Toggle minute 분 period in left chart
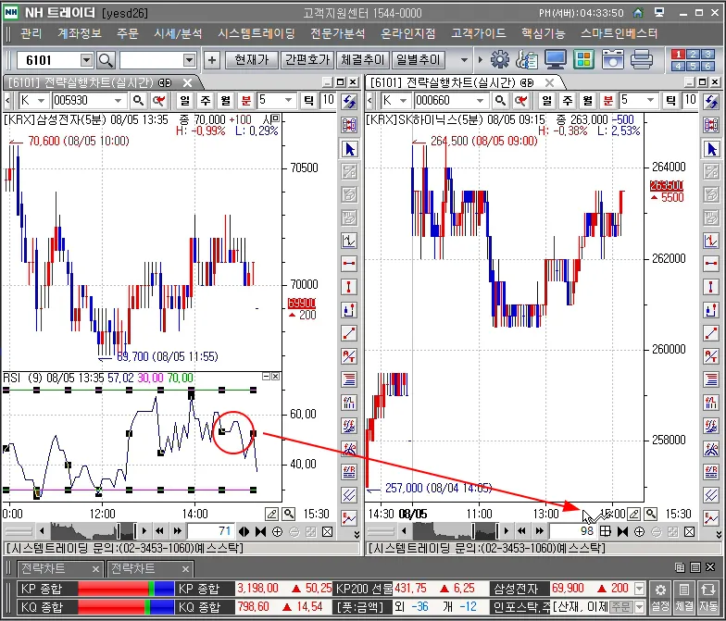The image size is (726, 621). tap(246, 100)
